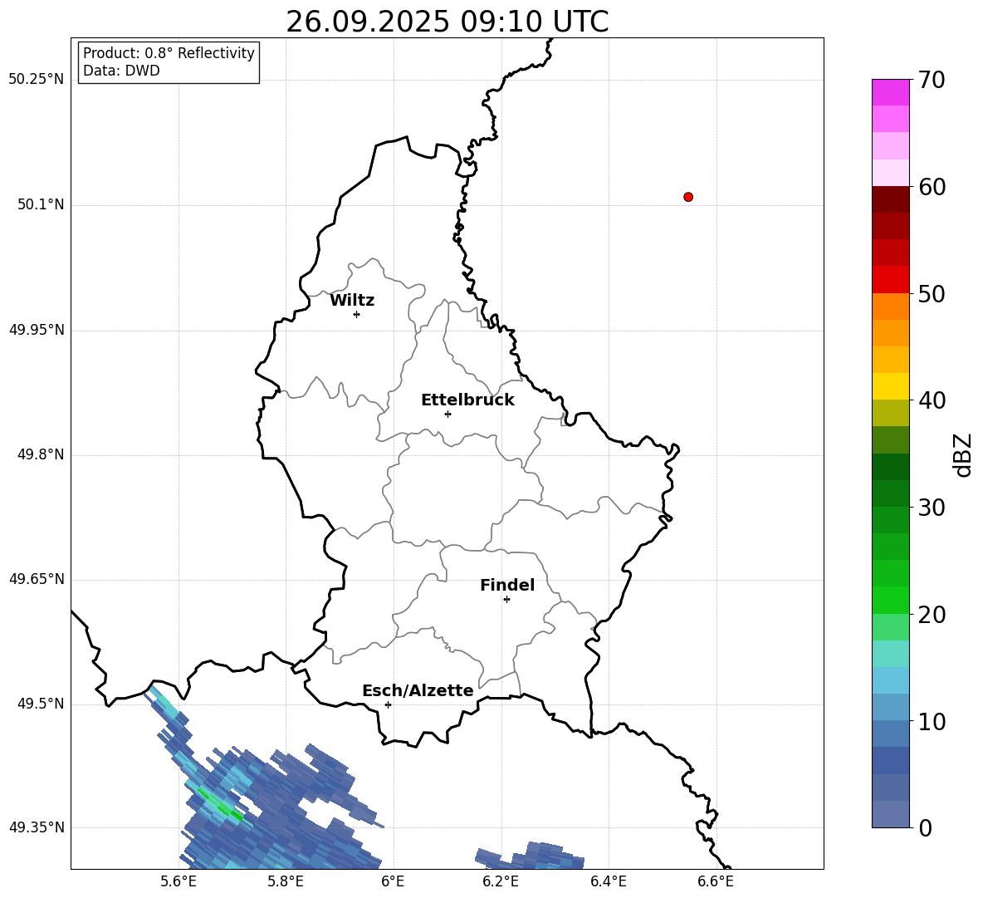The image size is (983, 898).
Task: Click the green radar echo core in southwest
Action: pos(221,805)
